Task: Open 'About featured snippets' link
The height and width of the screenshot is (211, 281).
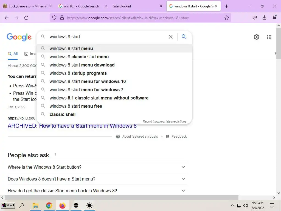Action: pyautogui.click(x=140, y=137)
